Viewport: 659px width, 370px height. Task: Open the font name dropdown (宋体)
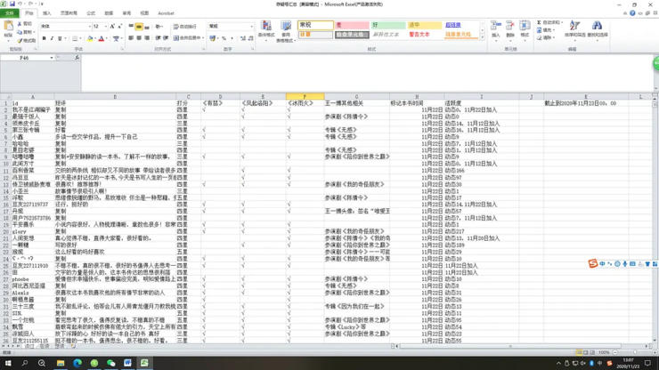[90, 27]
